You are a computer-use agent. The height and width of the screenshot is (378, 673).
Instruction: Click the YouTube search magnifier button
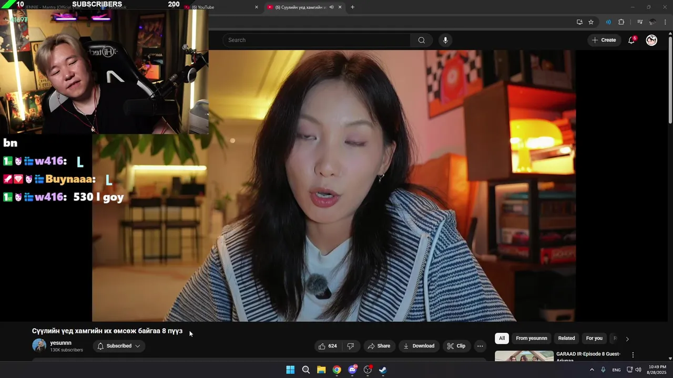click(x=421, y=40)
